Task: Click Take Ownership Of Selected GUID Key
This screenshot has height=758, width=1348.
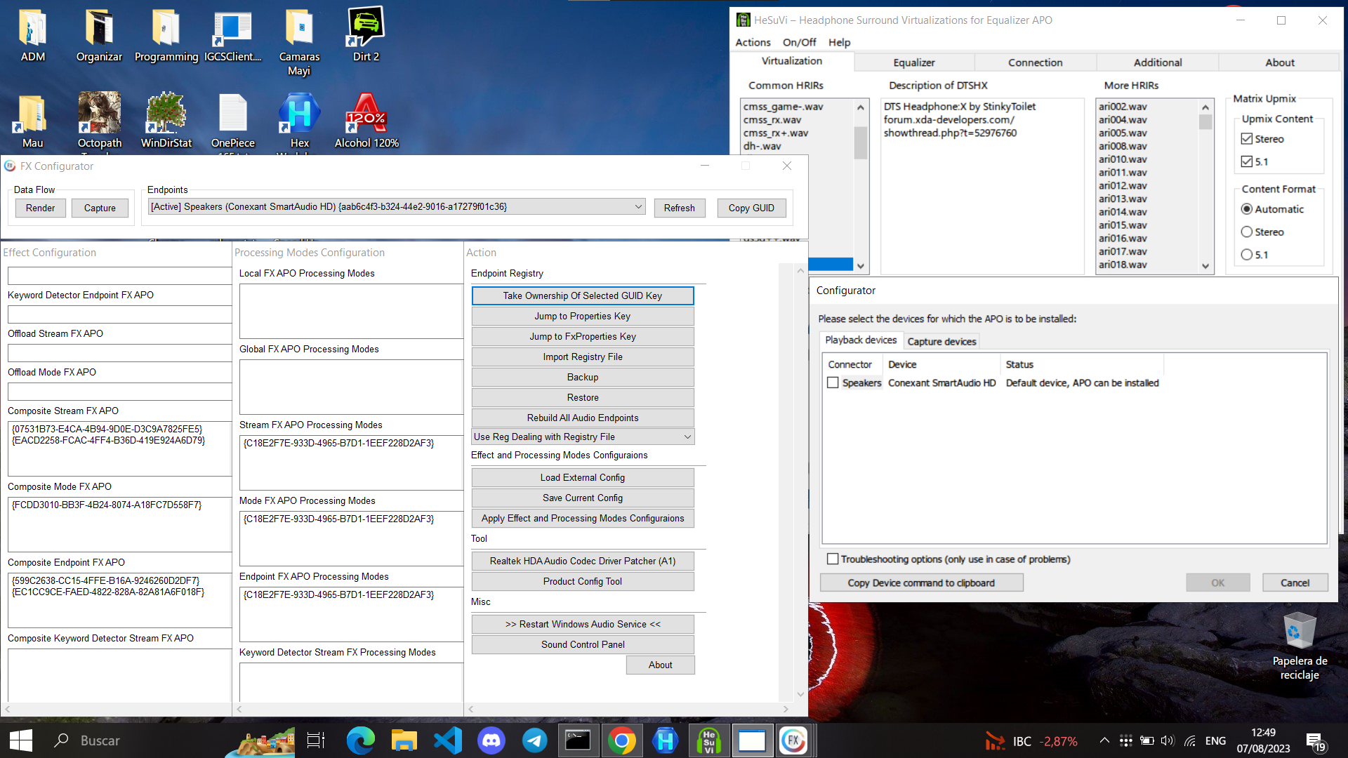Action: [583, 295]
